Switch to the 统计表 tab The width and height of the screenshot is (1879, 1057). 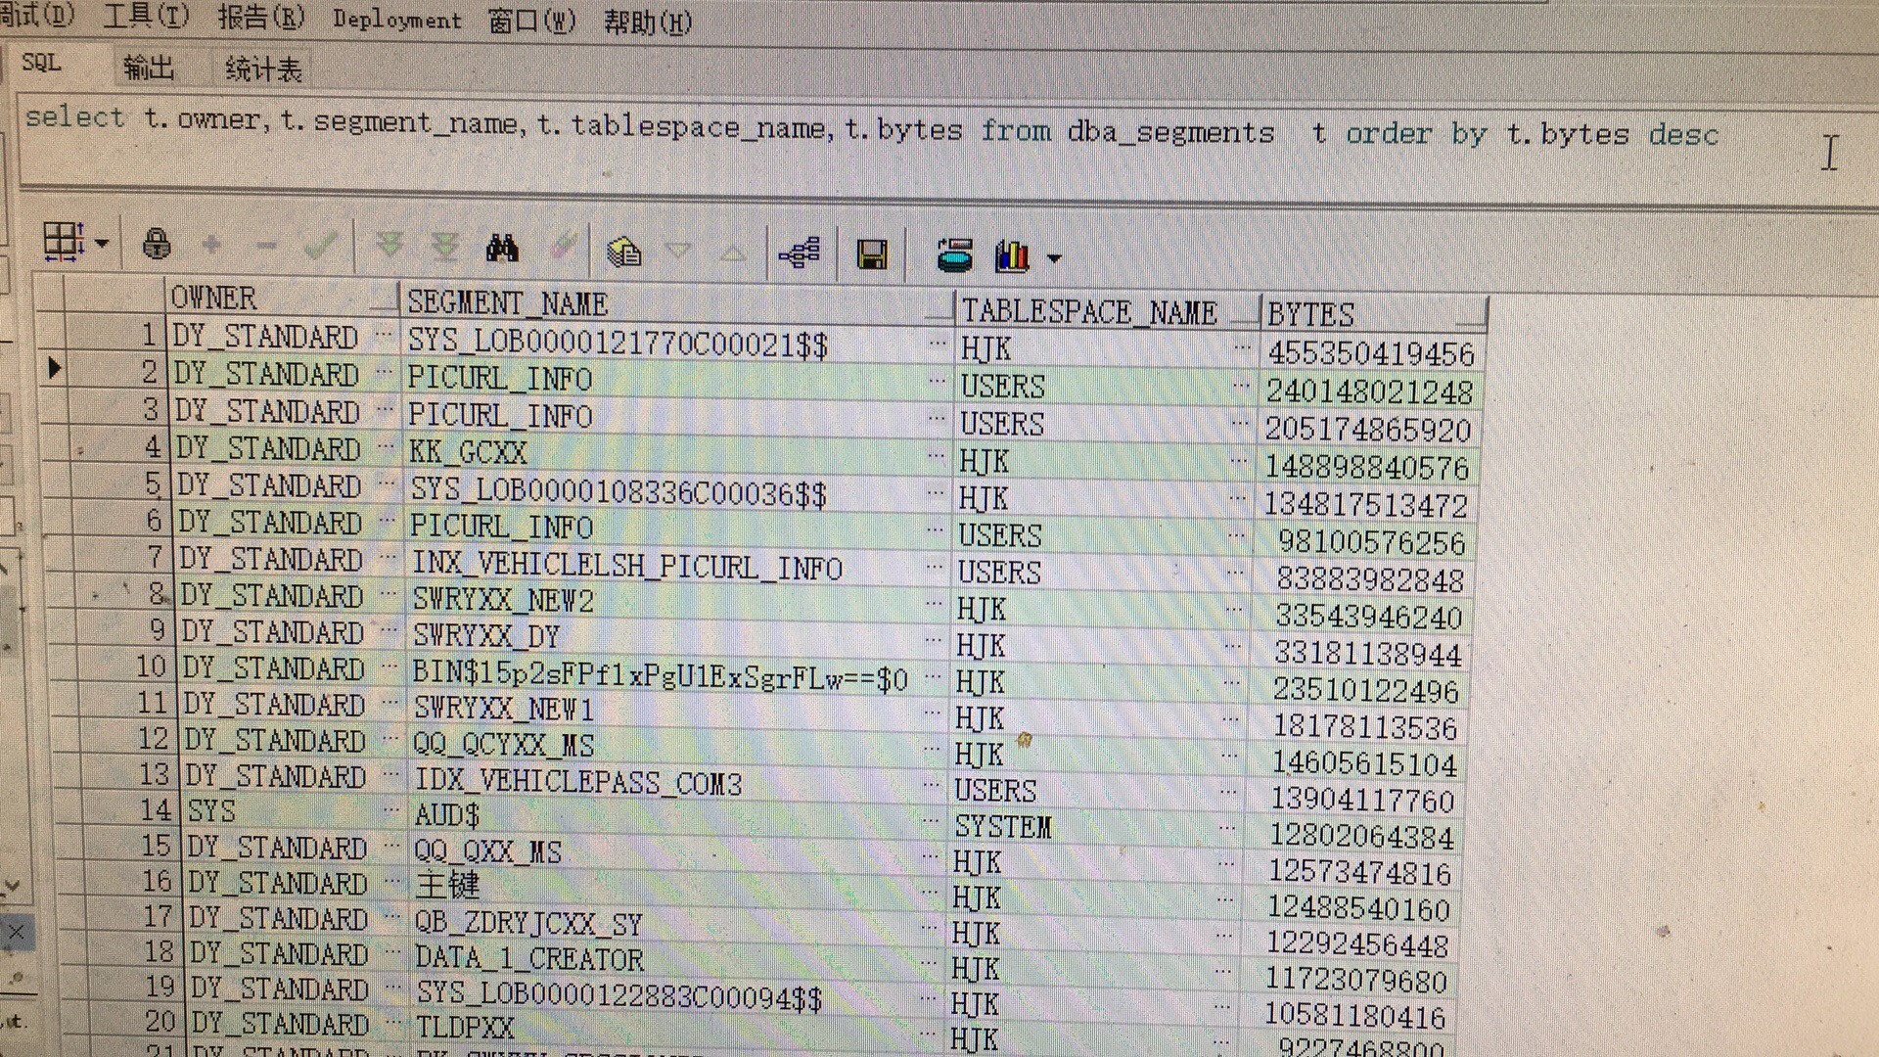[262, 69]
